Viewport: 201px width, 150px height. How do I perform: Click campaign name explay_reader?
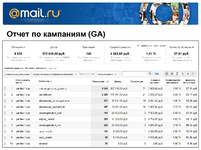[47, 119]
